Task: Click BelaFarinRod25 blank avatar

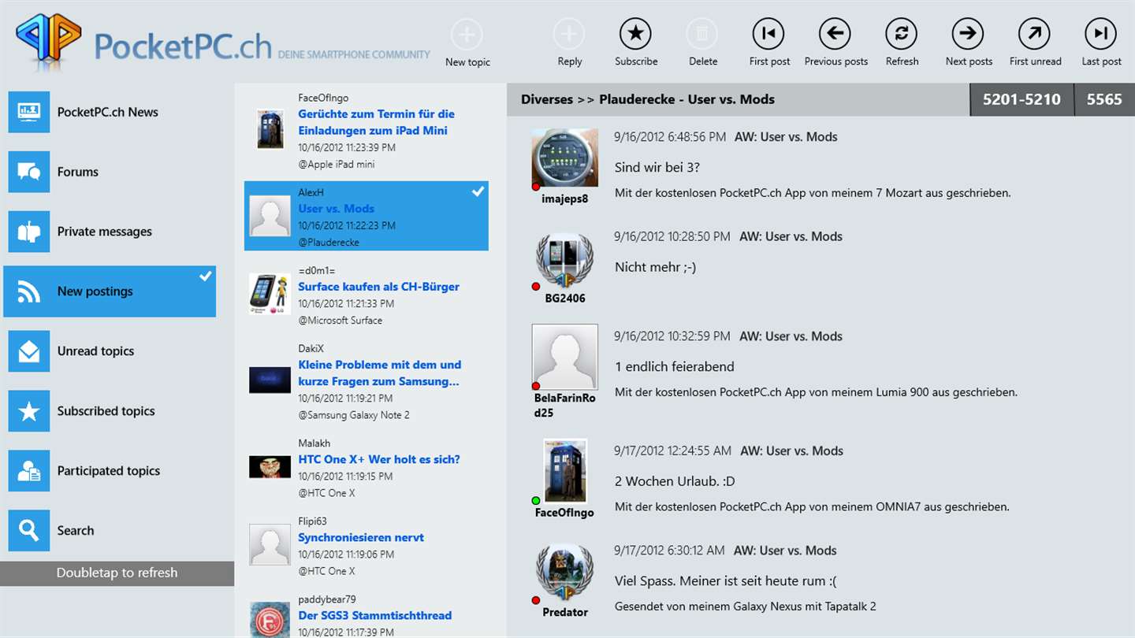Action: 564,357
